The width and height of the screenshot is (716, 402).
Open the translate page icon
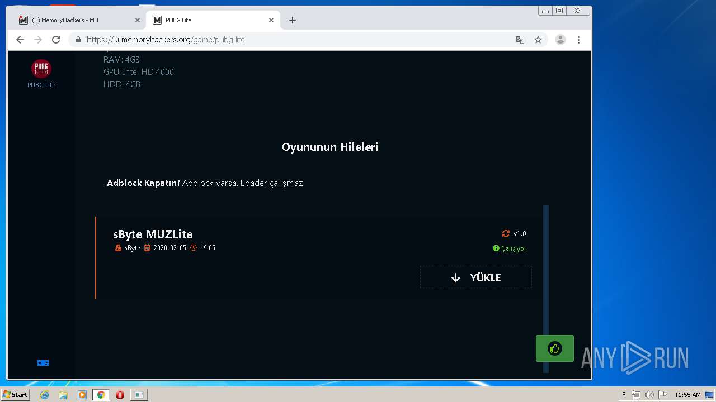[520, 40]
